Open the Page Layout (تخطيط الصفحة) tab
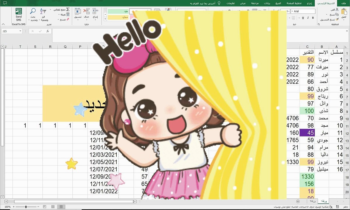The height and width of the screenshot is (210, 350). coord(295,3)
